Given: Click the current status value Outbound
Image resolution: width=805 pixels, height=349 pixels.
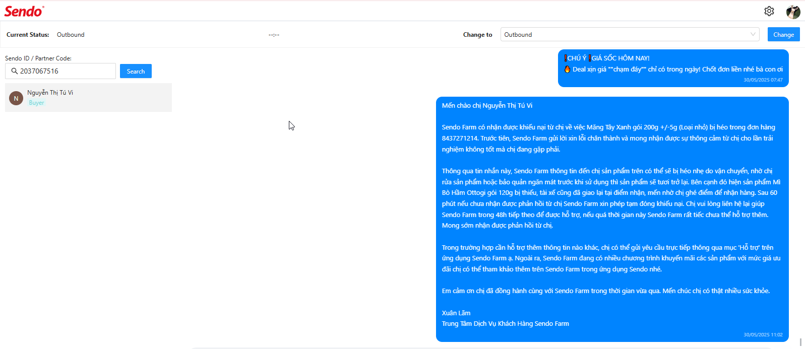Looking at the screenshot, I should click(71, 35).
